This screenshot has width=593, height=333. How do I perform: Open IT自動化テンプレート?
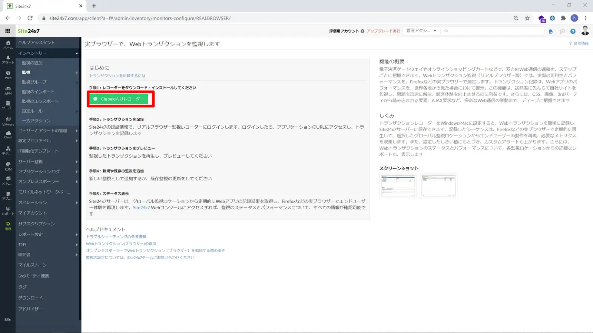coord(38,151)
